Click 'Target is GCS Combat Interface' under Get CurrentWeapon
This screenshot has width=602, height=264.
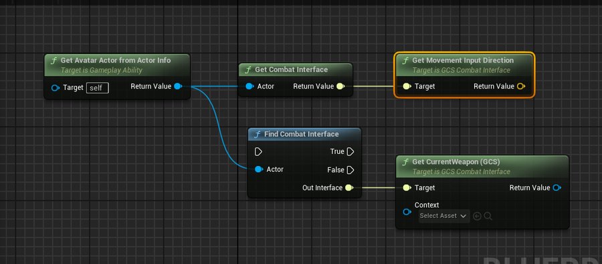tap(461, 172)
